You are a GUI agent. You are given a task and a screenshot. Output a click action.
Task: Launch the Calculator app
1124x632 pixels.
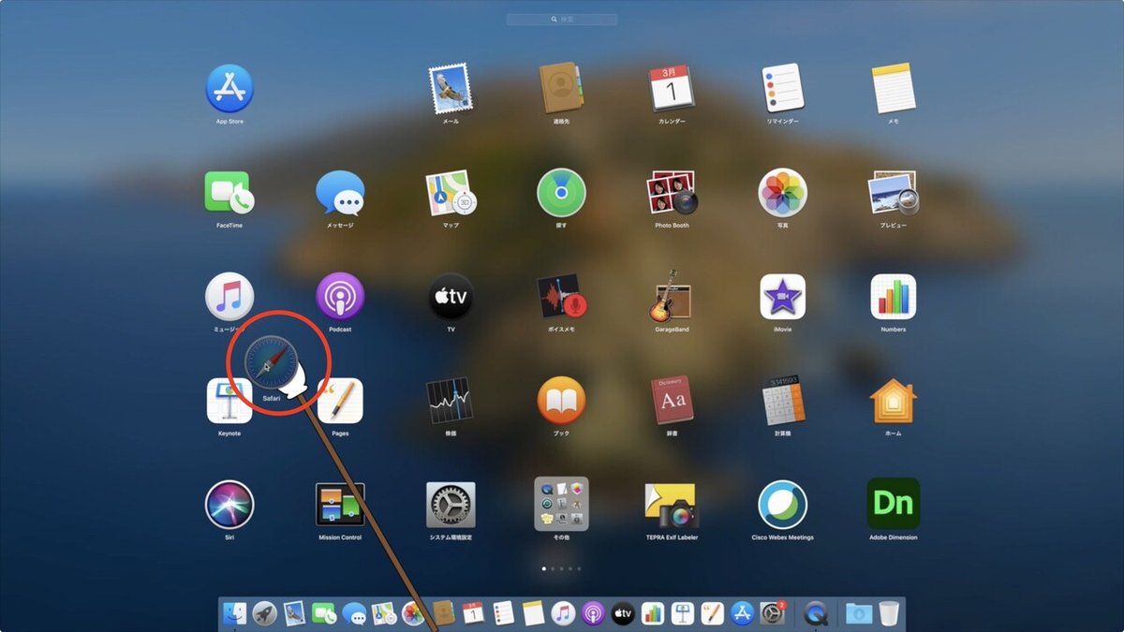782,401
